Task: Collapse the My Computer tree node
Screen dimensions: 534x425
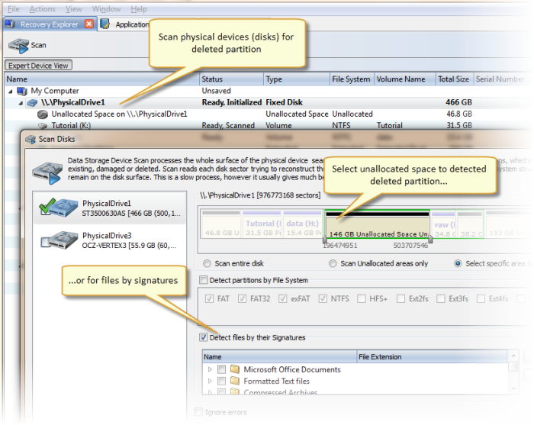Action: [x=10, y=92]
